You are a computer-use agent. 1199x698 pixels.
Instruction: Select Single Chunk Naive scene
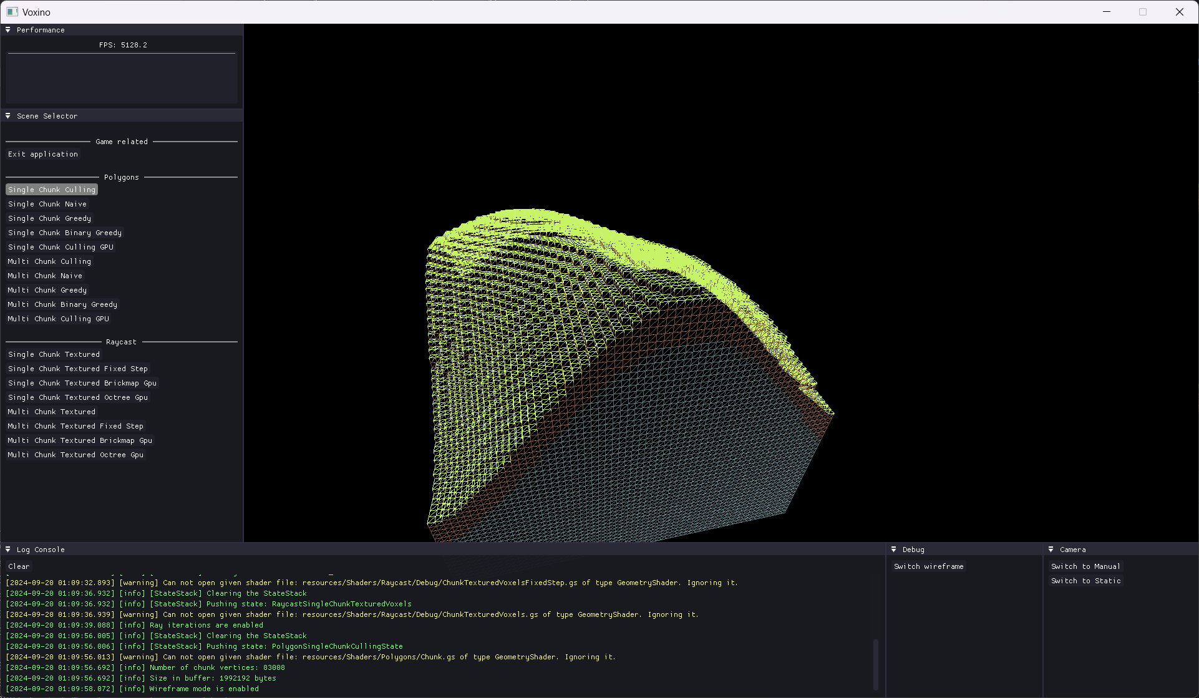click(47, 204)
